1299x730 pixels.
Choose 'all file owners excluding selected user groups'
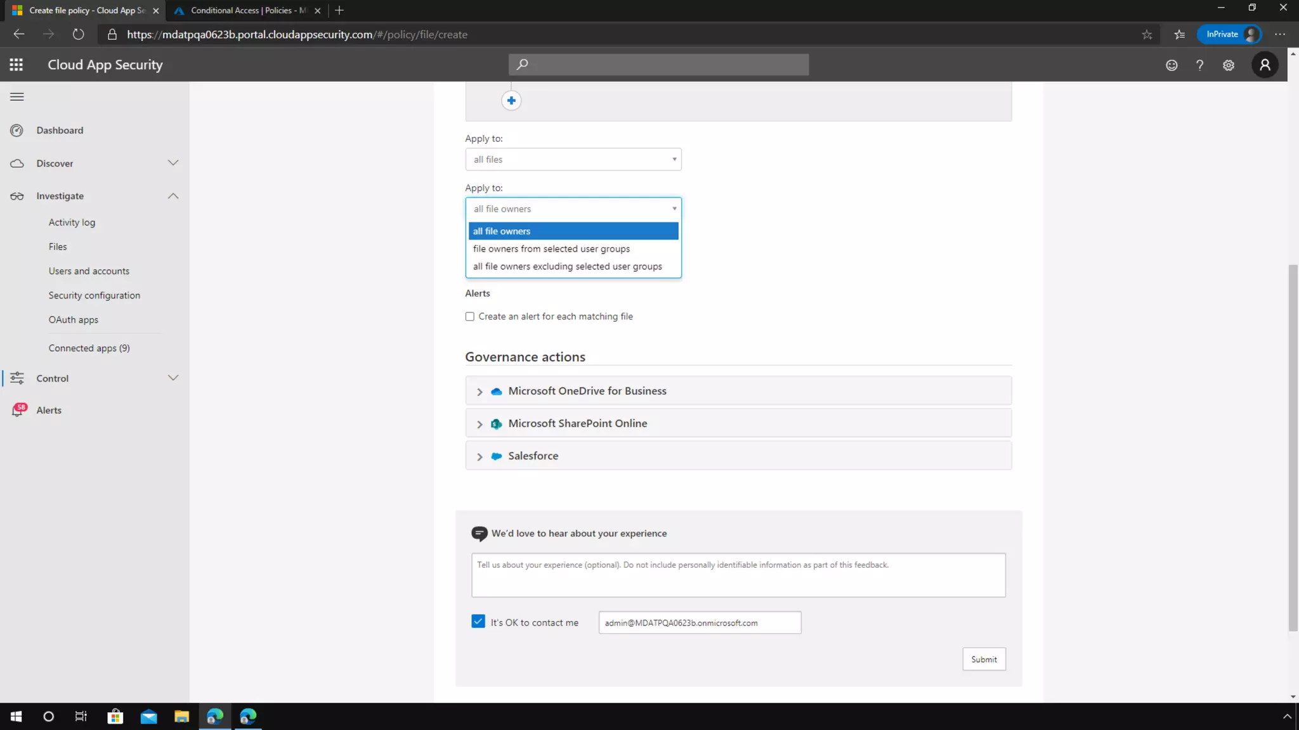tap(567, 266)
